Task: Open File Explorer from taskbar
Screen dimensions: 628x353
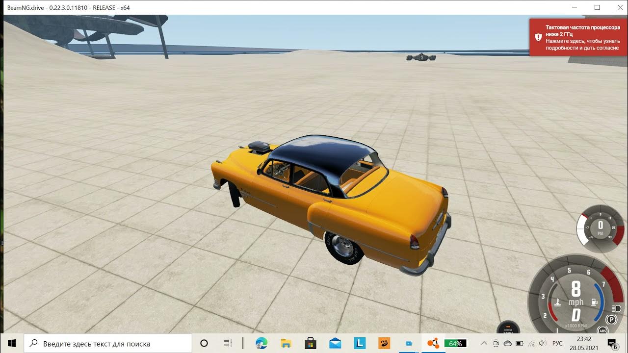Action: [286, 343]
